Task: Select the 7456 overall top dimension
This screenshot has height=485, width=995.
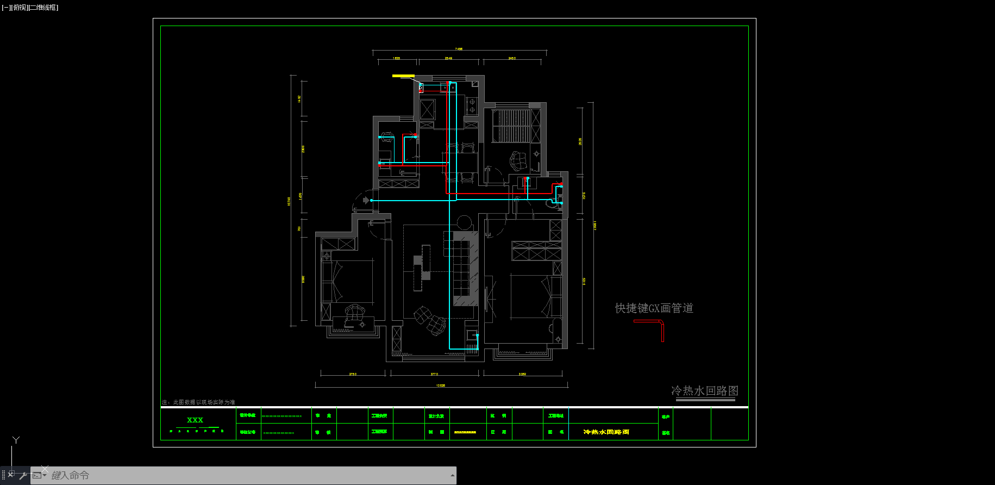Action: [x=459, y=49]
